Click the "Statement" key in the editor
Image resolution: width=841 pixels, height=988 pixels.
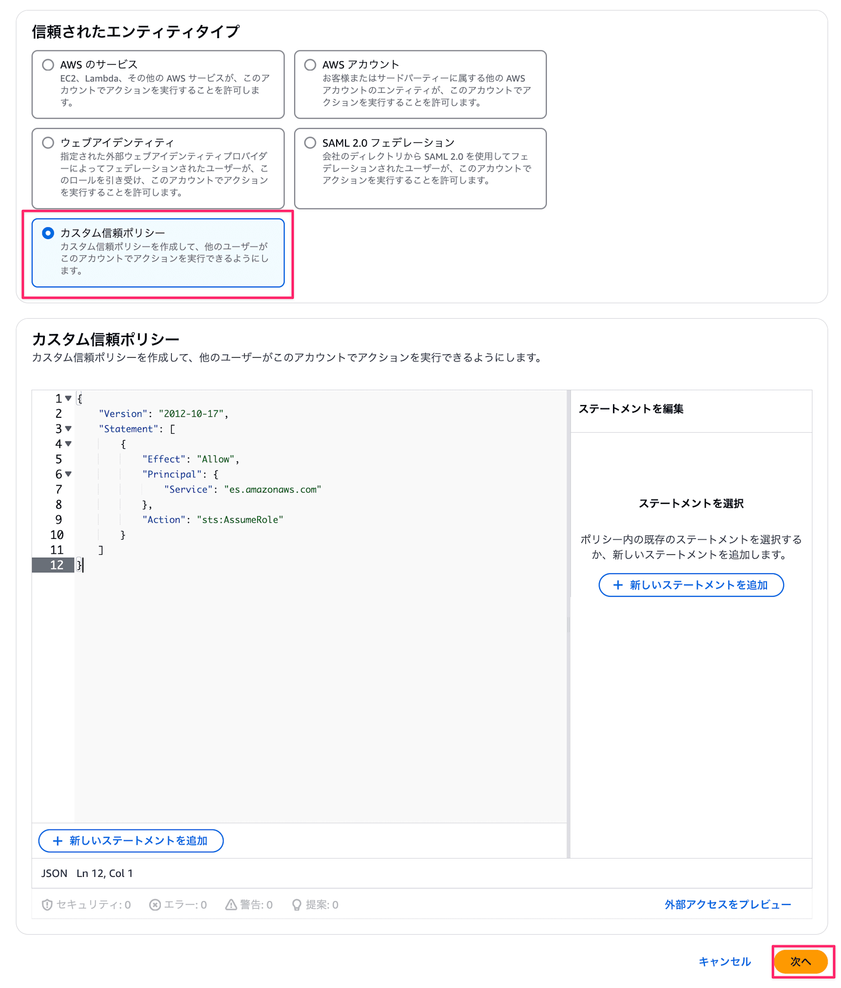128,429
